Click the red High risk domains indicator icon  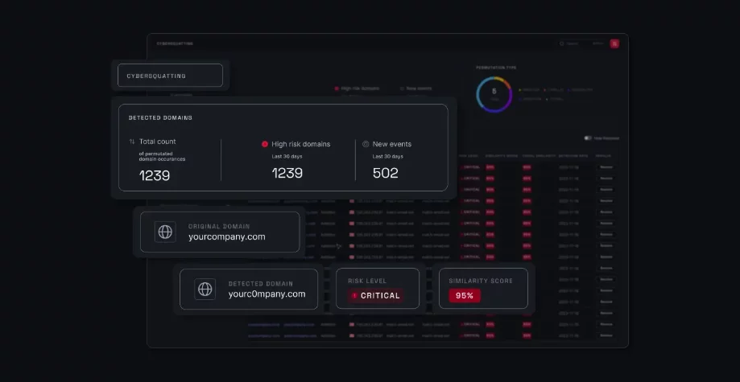265,144
